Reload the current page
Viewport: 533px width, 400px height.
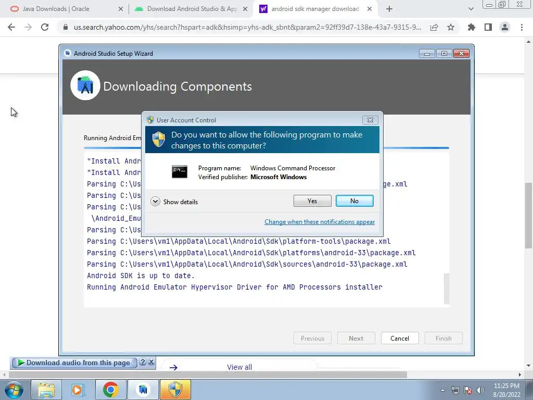(45, 27)
